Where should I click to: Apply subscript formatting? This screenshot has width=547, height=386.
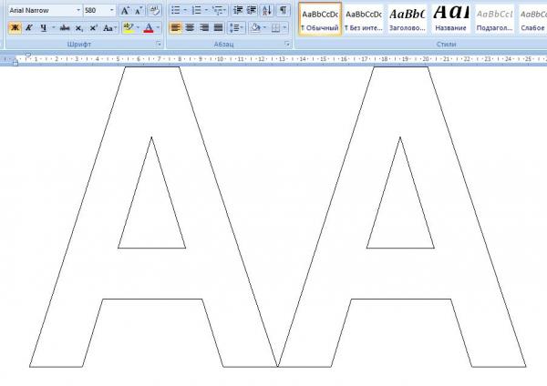(79, 28)
